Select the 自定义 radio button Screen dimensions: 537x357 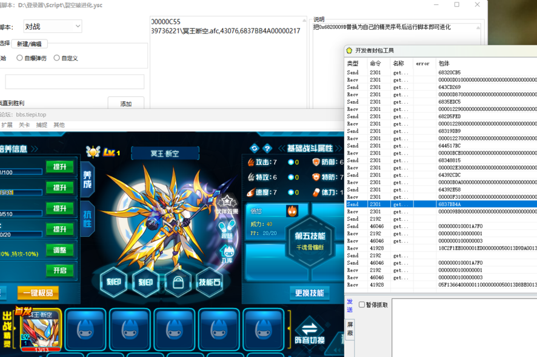point(56,58)
